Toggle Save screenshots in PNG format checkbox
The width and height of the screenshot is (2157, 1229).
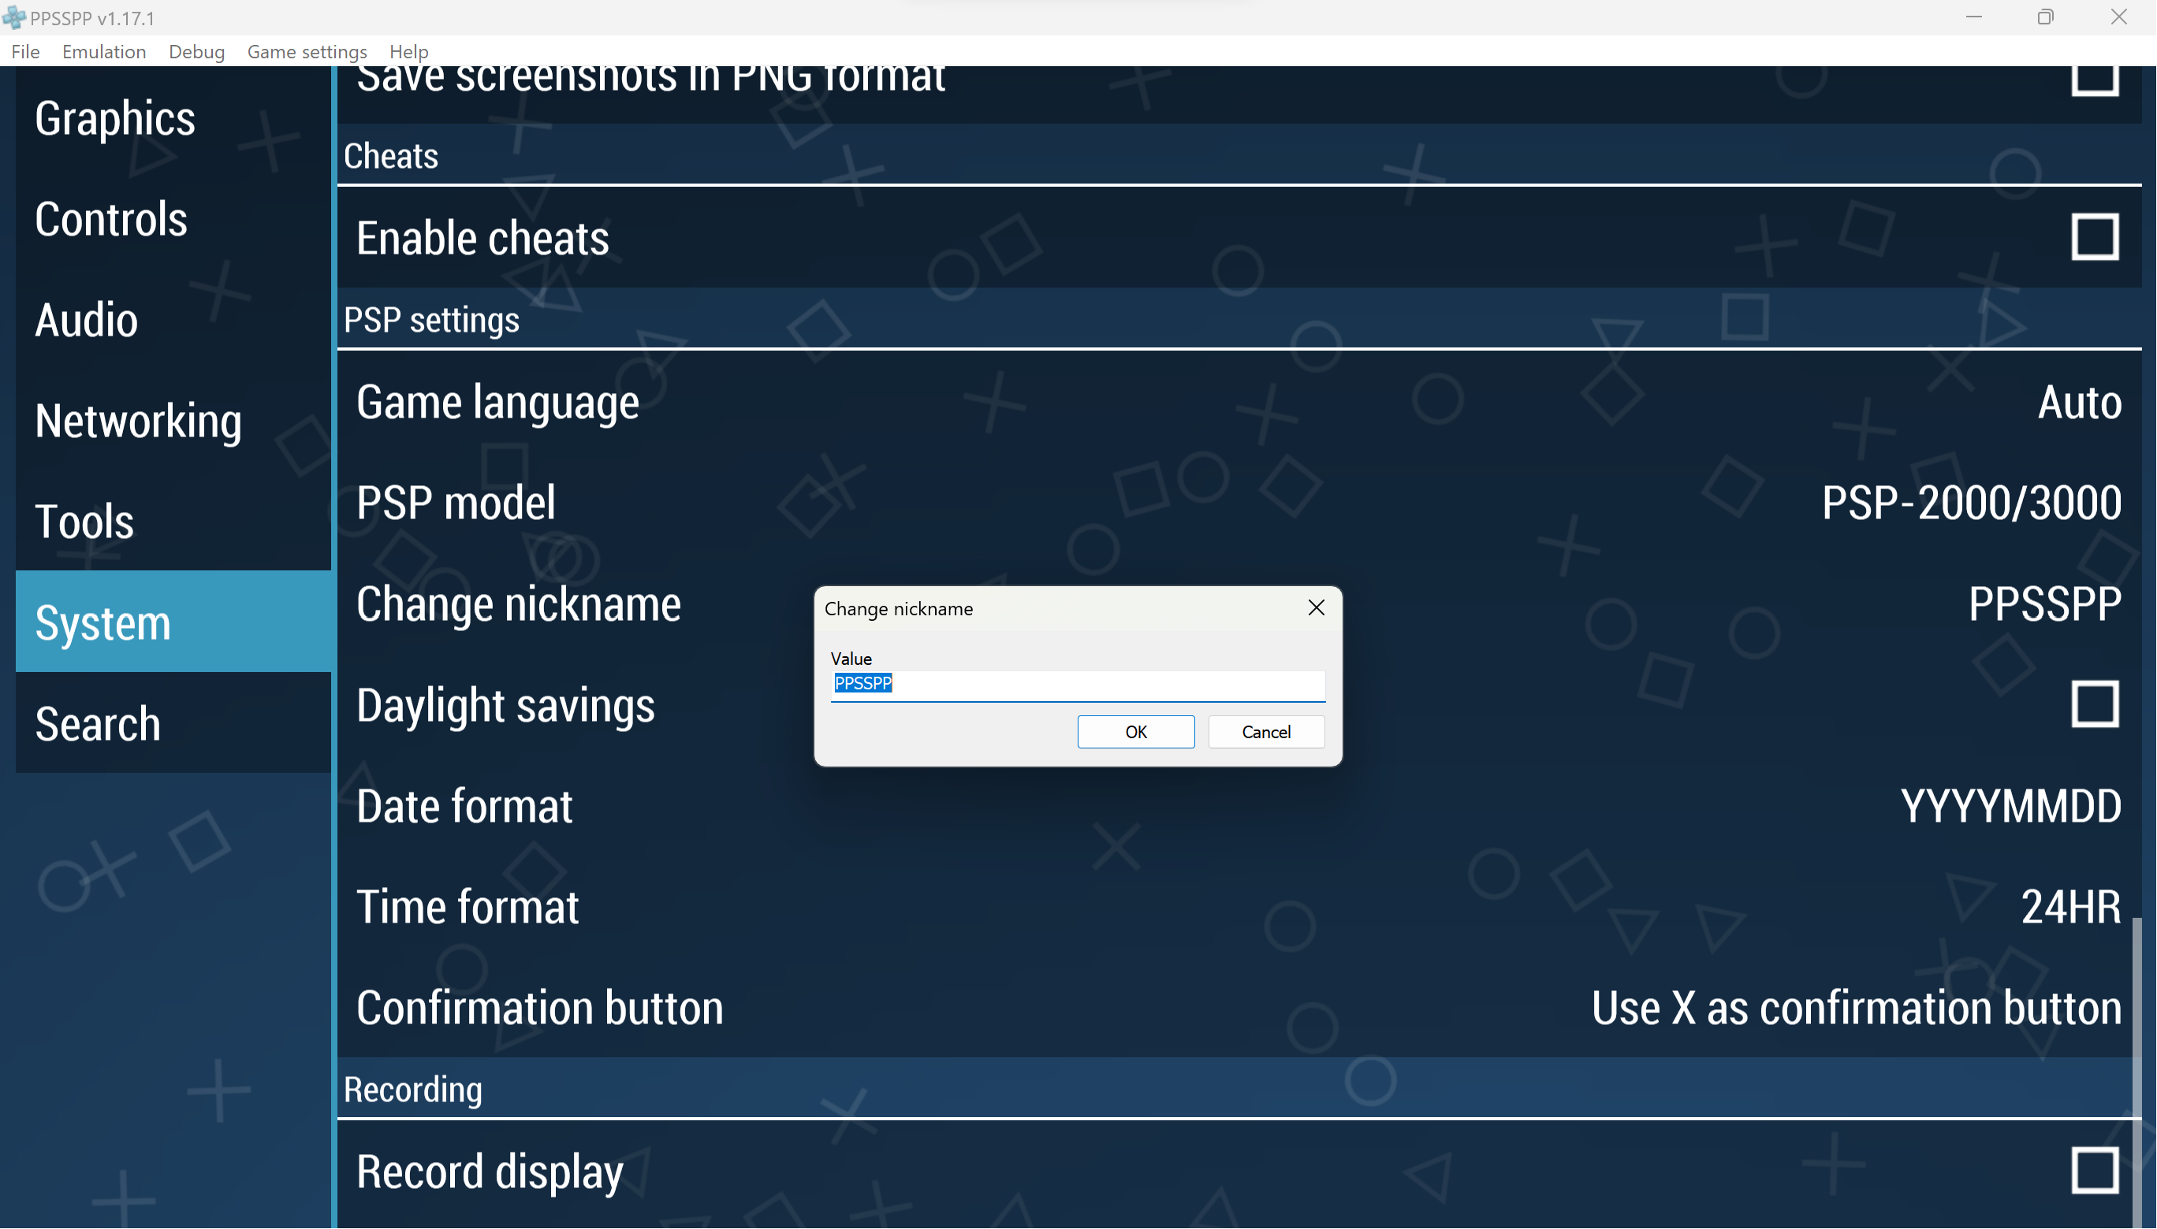coord(2096,81)
